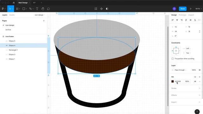Image resolution: width=203 pixels, height=114 pixels.
Task: Select the icon frame layer
Action: click(23, 36)
